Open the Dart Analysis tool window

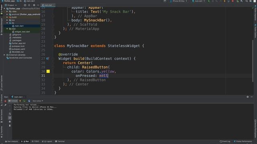(11, 141)
